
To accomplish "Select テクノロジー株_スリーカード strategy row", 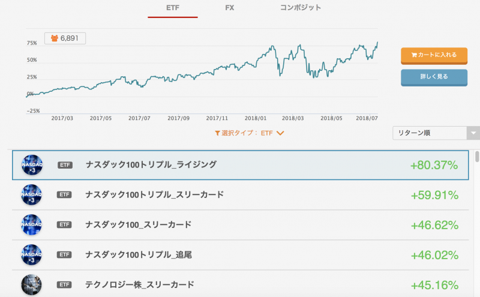I will click(241, 284).
